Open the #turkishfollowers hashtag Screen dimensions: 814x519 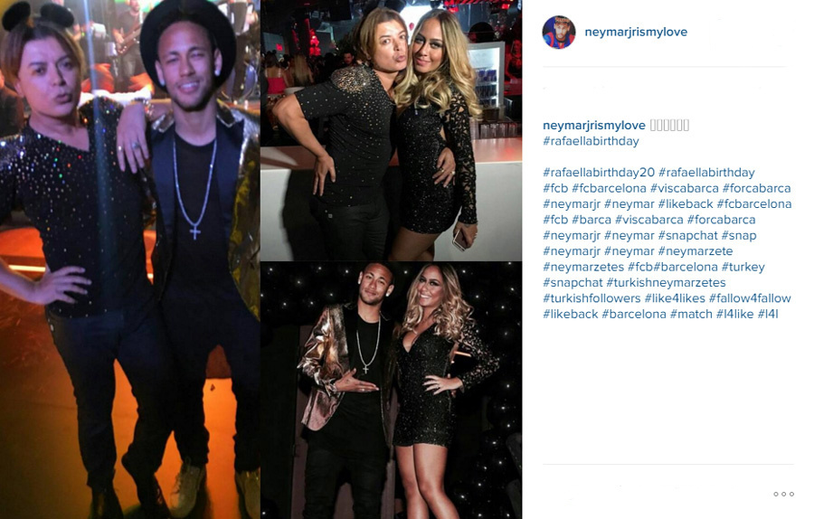[x=592, y=297]
